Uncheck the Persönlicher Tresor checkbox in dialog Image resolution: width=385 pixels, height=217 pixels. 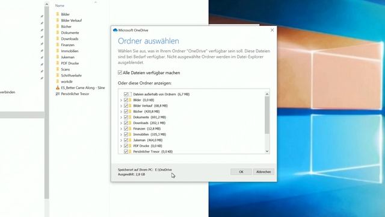(126, 151)
